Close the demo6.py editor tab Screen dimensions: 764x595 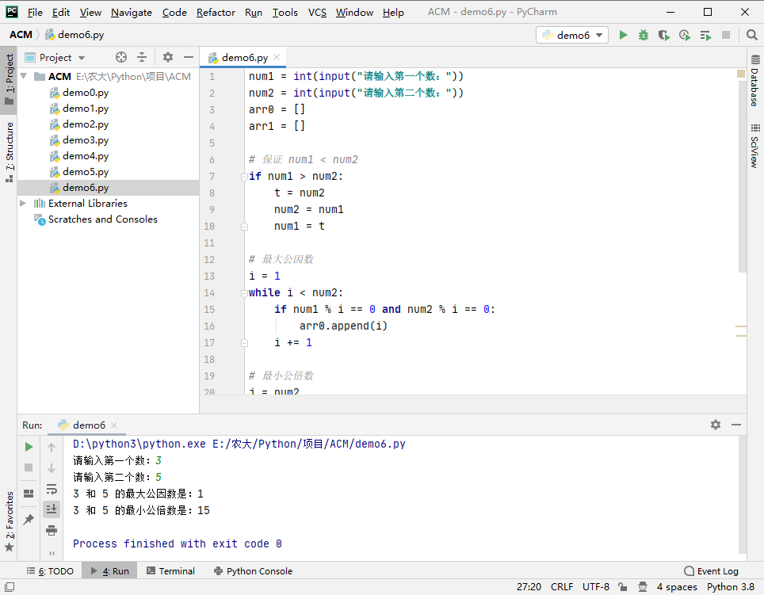[x=276, y=57]
